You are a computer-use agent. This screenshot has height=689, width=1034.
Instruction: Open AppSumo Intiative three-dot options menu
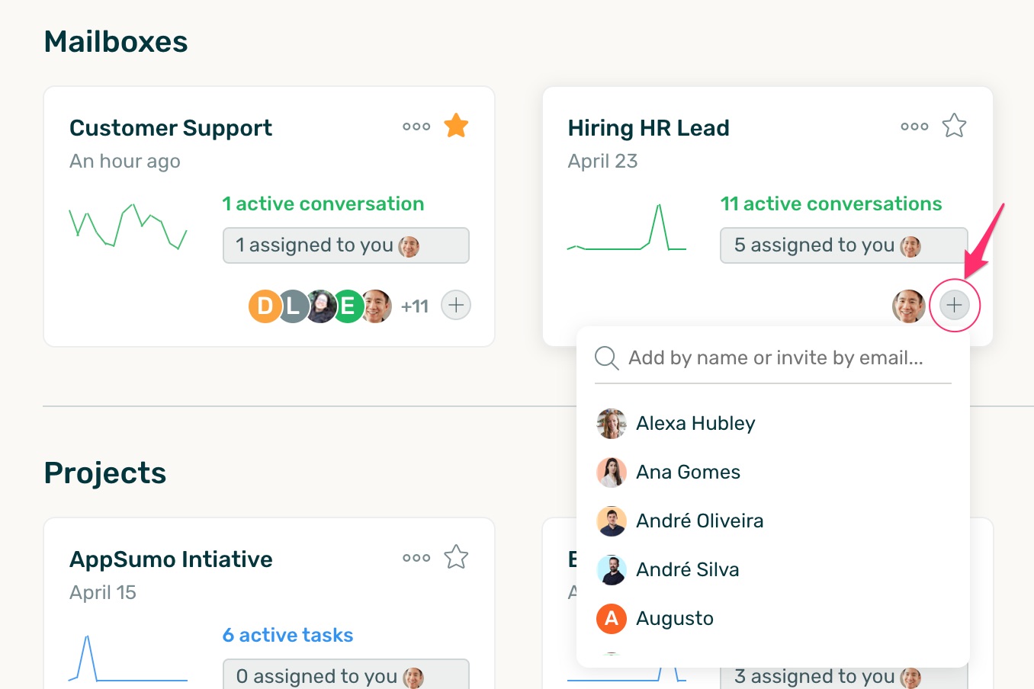coord(416,558)
